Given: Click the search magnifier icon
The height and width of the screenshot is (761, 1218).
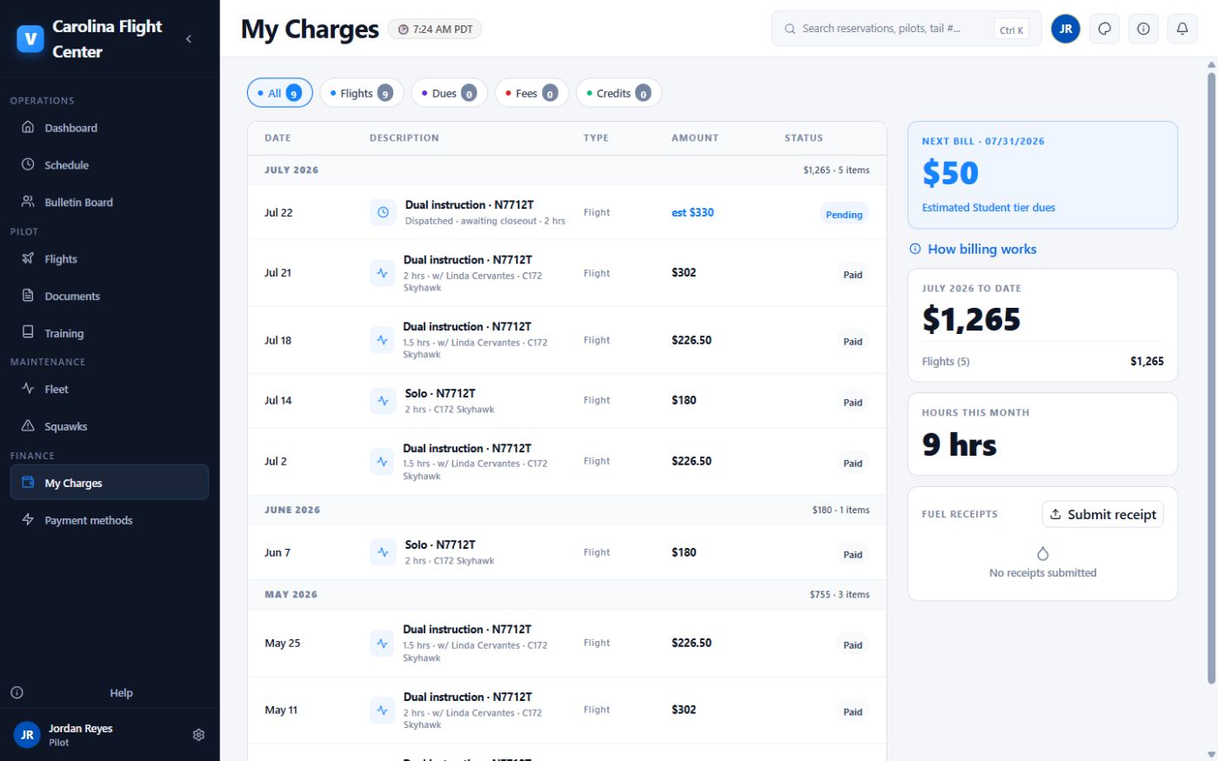Looking at the screenshot, I should tap(790, 29).
